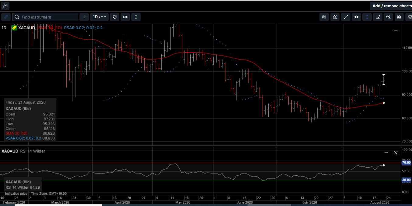Click the High 97.731 value
This screenshot has width=412, height=206.
tap(49, 119)
